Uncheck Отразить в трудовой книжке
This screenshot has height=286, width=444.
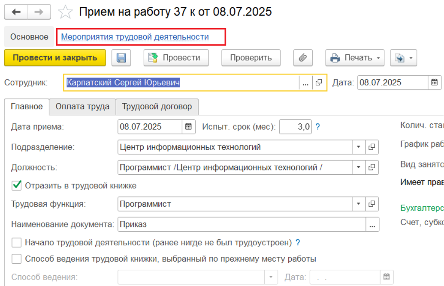(17, 185)
